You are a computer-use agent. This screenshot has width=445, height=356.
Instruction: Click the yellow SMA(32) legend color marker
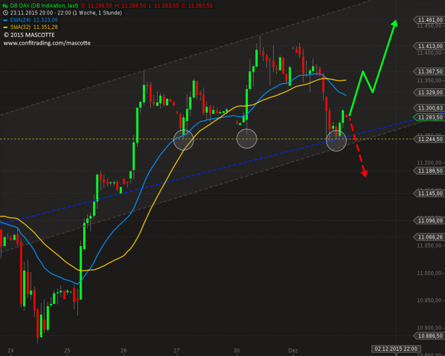coord(5,27)
